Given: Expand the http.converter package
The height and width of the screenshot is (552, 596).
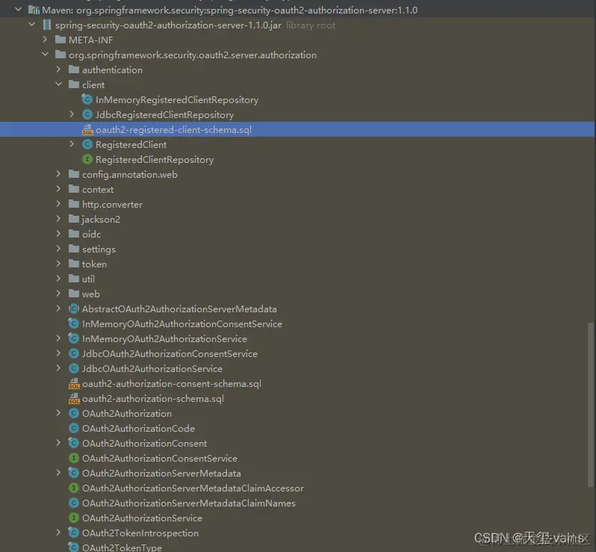Looking at the screenshot, I should 58,204.
